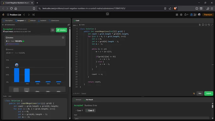The image size is (215, 121).
Task: Select Case 2 result
Action: 90,111
